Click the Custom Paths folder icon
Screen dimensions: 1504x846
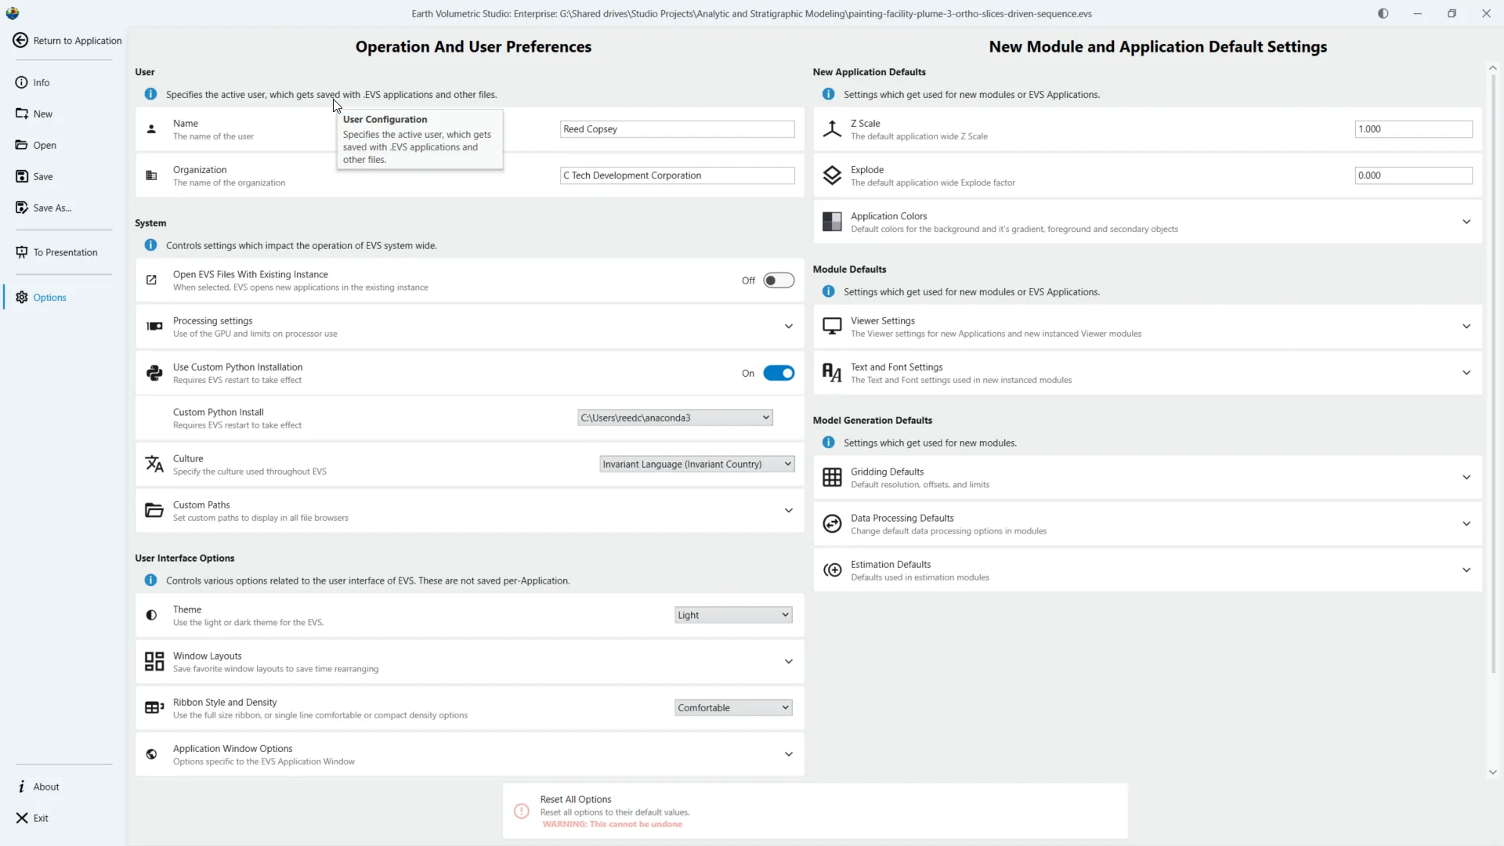click(154, 511)
